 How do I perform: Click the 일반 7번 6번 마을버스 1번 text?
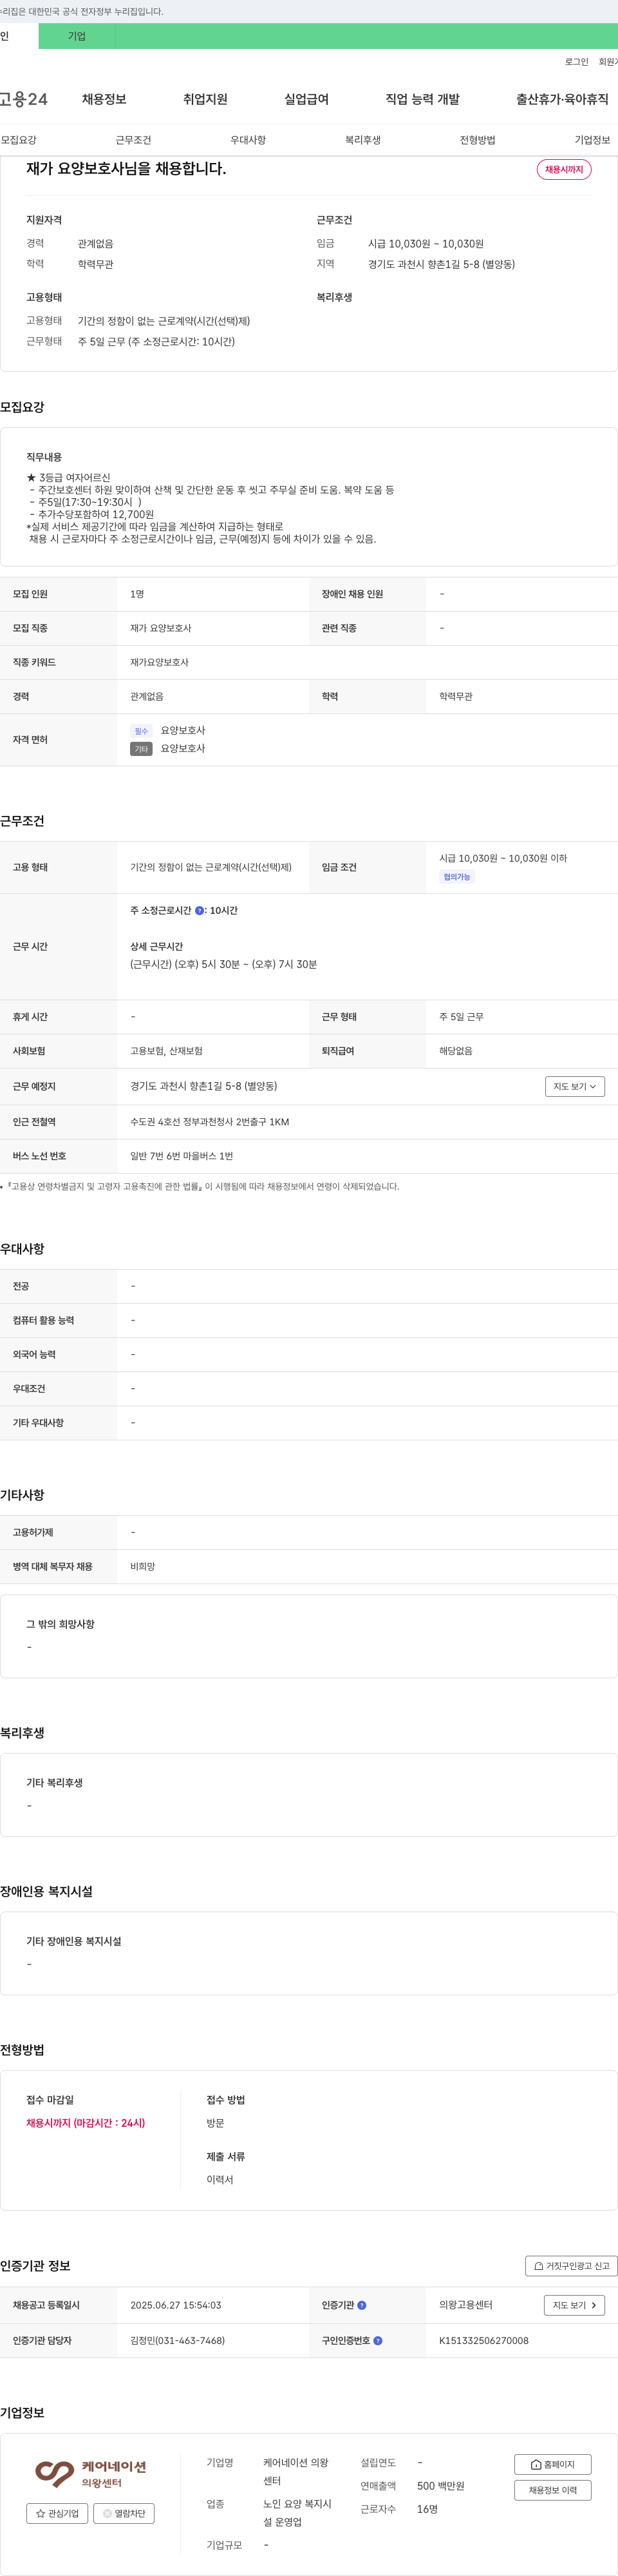point(182,1156)
